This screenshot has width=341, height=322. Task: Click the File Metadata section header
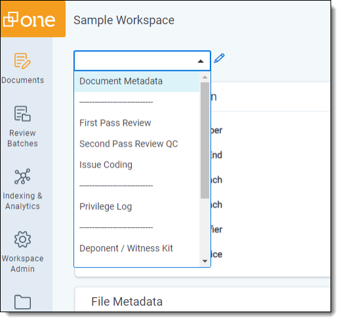(127, 302)
